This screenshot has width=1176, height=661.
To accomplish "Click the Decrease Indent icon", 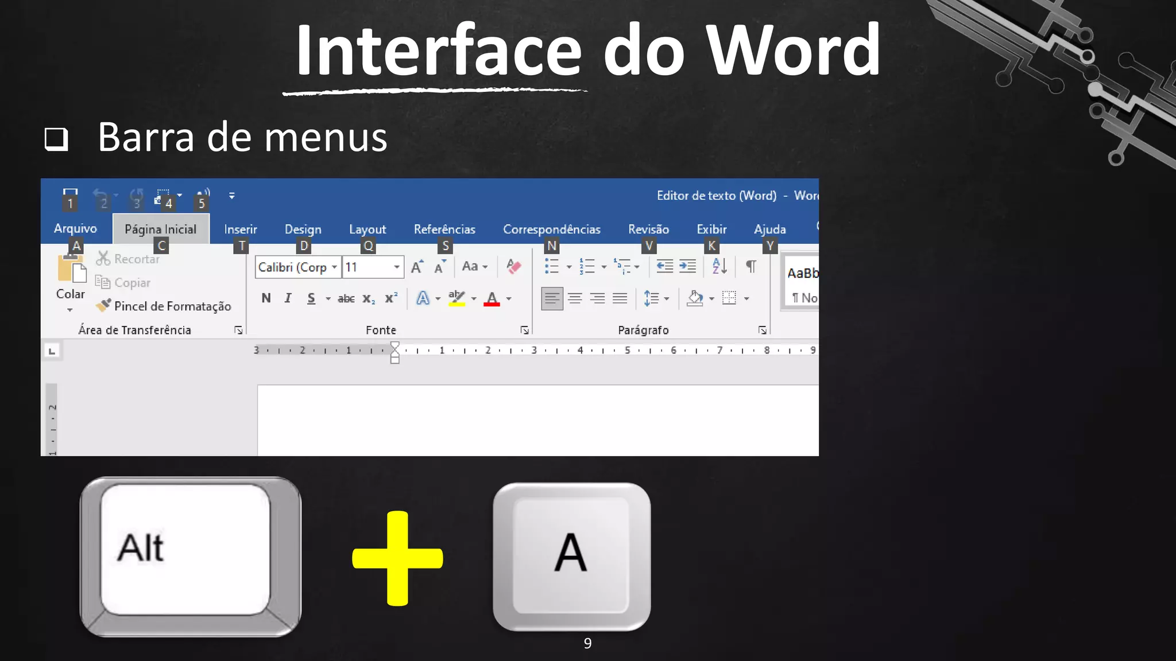I will [664, 266].
